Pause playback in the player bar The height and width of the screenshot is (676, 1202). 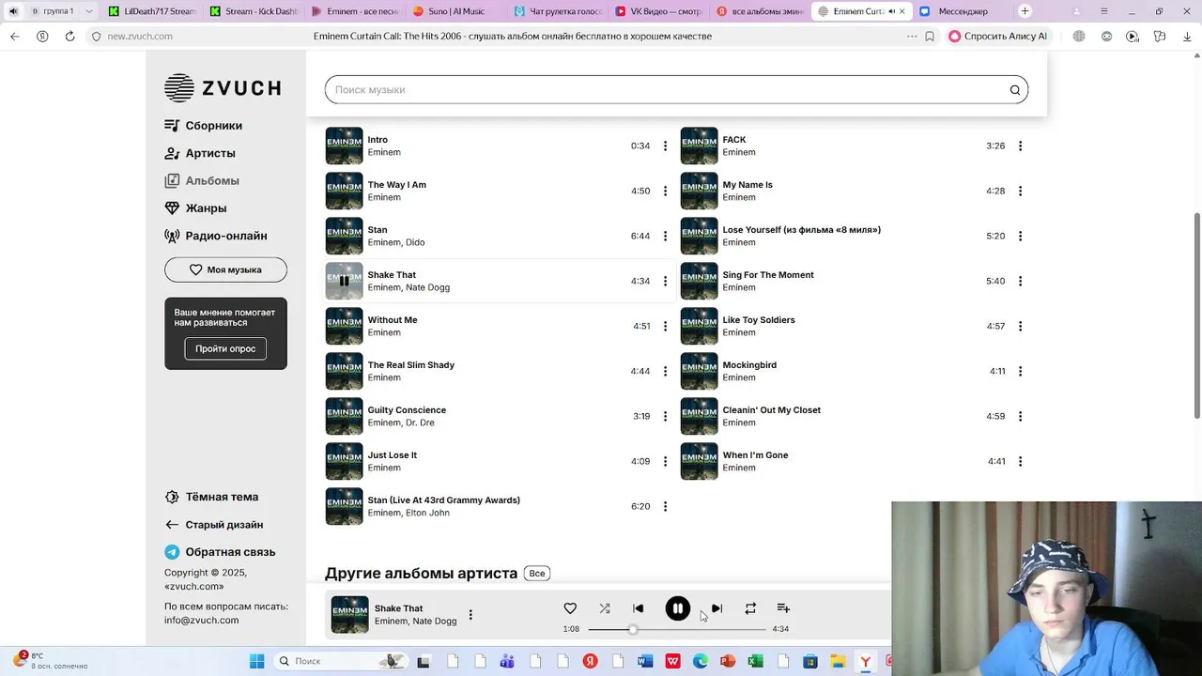677,608
